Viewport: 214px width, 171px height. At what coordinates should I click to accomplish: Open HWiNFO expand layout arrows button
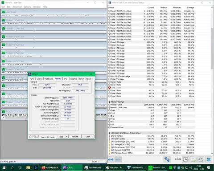(111, 159)
